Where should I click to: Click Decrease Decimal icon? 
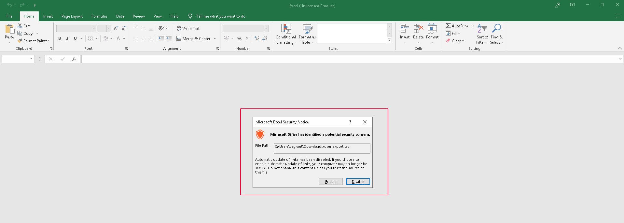coord(265,38)
